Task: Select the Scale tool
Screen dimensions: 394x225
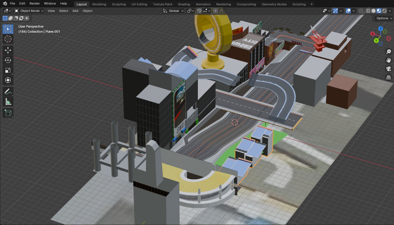Action: click(x=8, y=70)
